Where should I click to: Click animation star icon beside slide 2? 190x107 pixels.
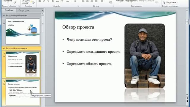coord(4,56)
